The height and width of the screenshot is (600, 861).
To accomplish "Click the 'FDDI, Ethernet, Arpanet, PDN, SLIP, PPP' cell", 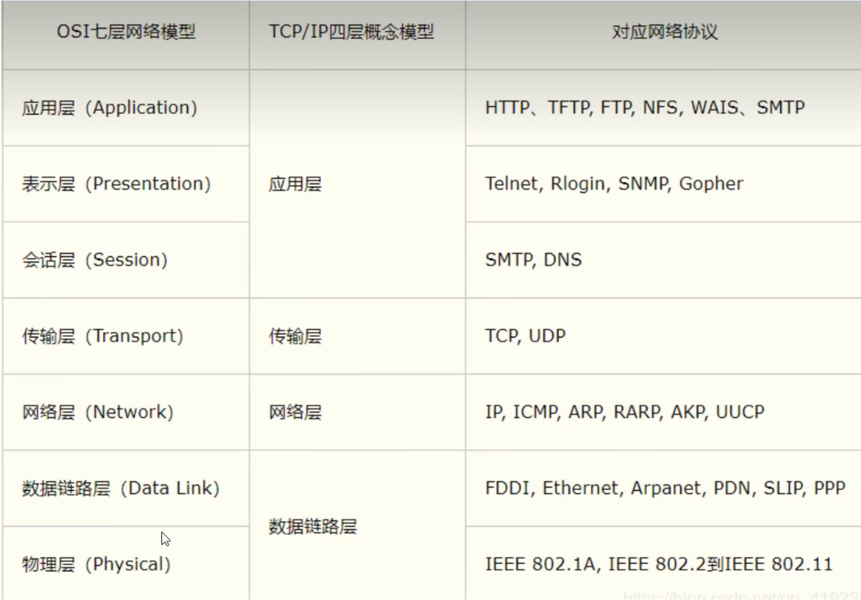I will pos(663,489).
